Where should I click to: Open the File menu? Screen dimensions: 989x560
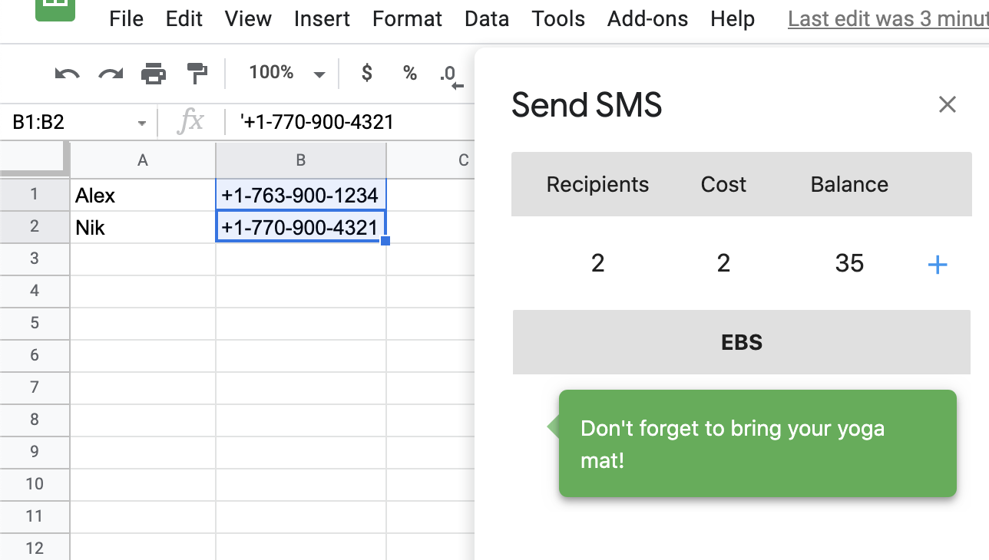pyautogui.click(x=125, y=18)
